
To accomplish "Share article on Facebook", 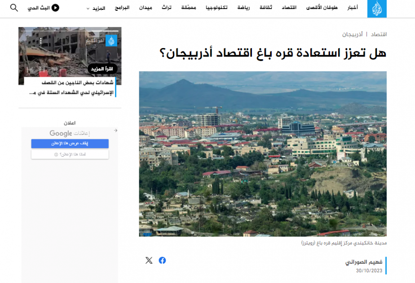I will click(162, 260).
